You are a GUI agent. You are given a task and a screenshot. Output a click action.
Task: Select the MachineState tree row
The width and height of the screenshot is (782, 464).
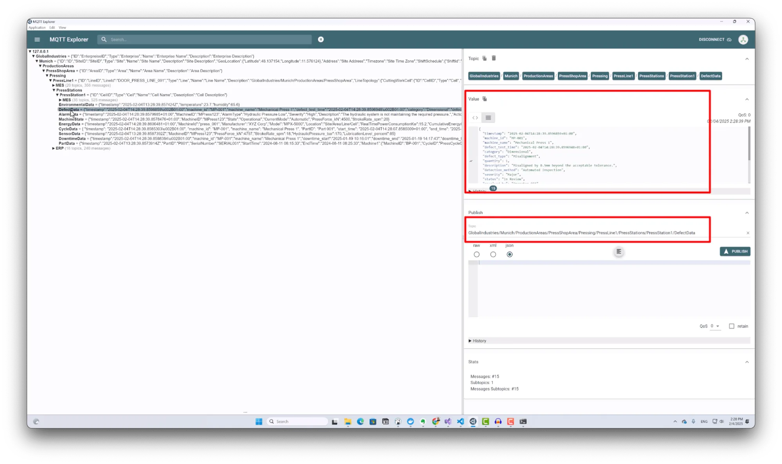(x=224, y=119)
